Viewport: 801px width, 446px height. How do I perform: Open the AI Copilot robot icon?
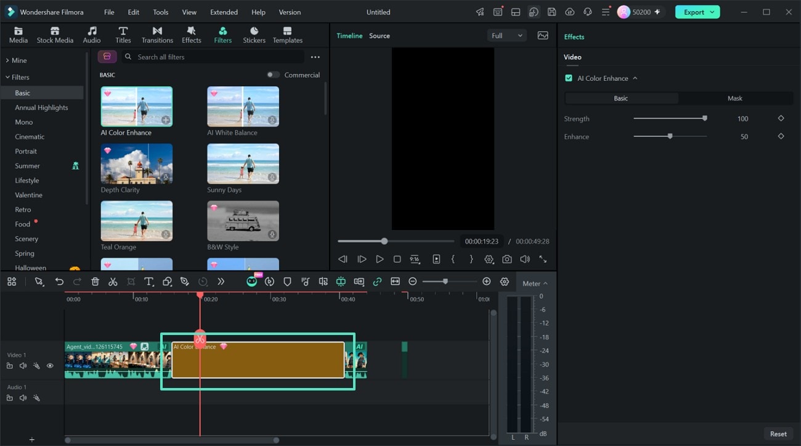pos(251,281)
